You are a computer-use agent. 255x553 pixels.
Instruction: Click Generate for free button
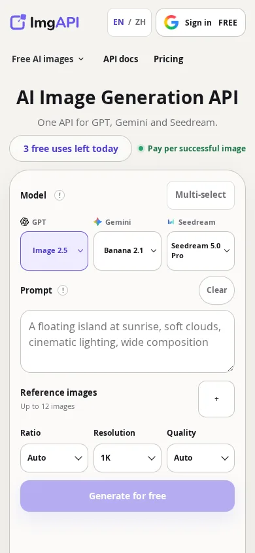(127, 496)
